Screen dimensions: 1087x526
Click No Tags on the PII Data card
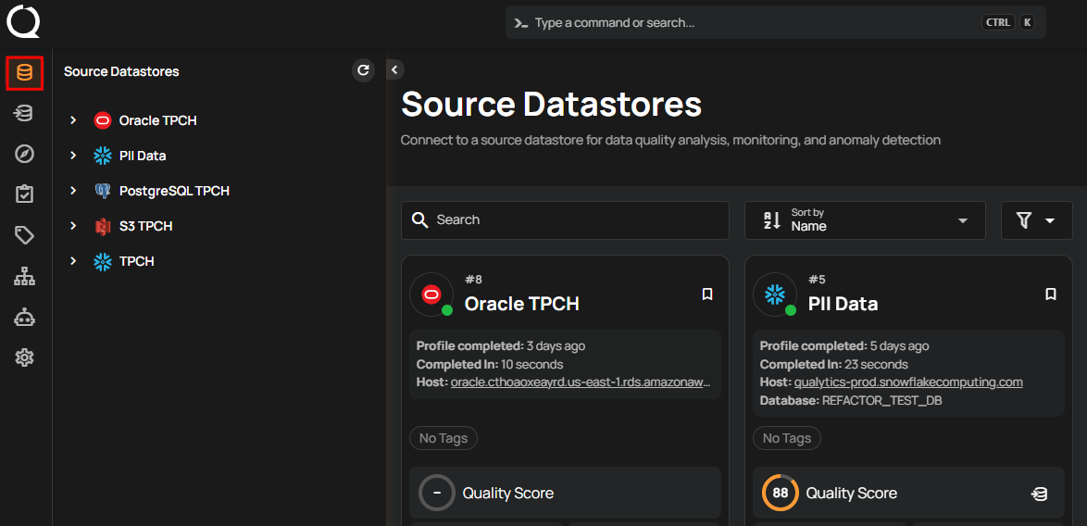[787, 438]
